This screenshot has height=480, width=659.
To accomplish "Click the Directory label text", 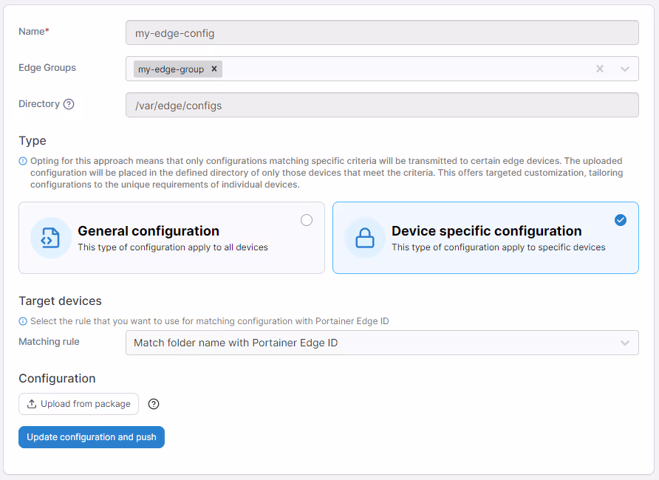I will pos(39,103).
